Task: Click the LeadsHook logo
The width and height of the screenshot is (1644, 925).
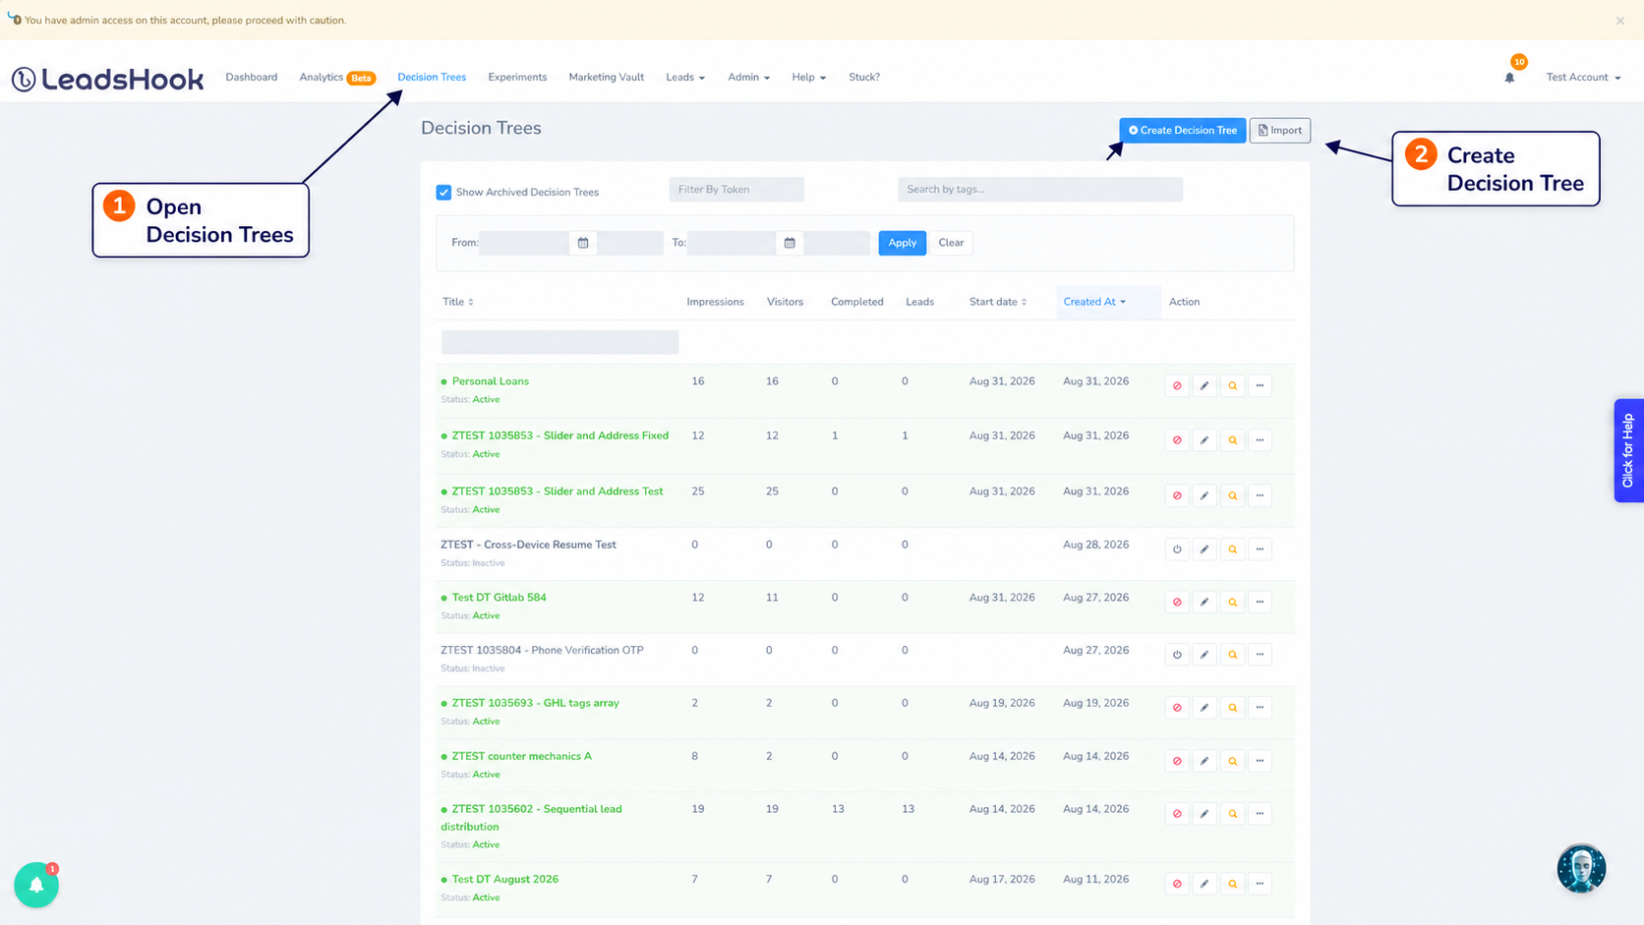Action: click(x=108, y=79)
